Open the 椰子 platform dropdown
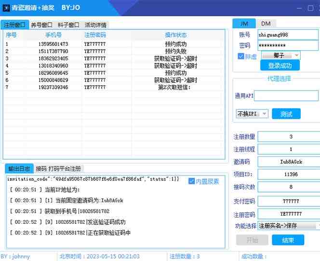The height and width of the screenshot is (261, 320). 280,55
